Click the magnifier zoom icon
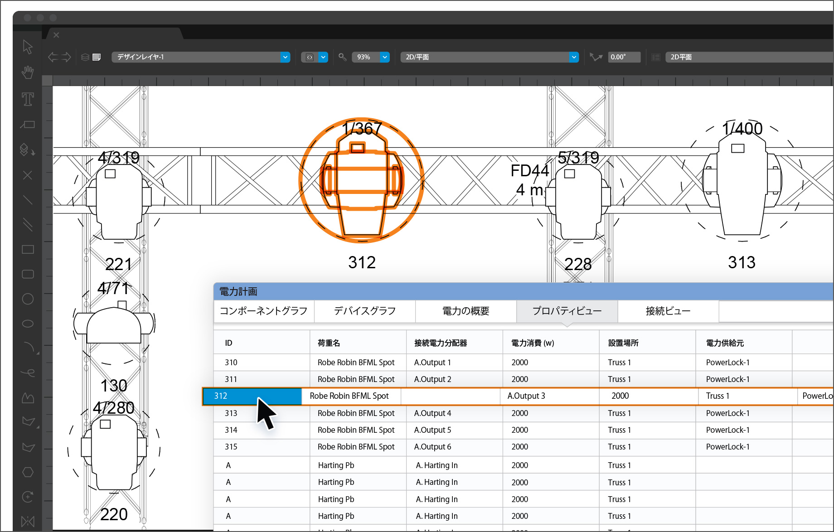Viewport: 834px width, 532px height. tap(343, 57)
